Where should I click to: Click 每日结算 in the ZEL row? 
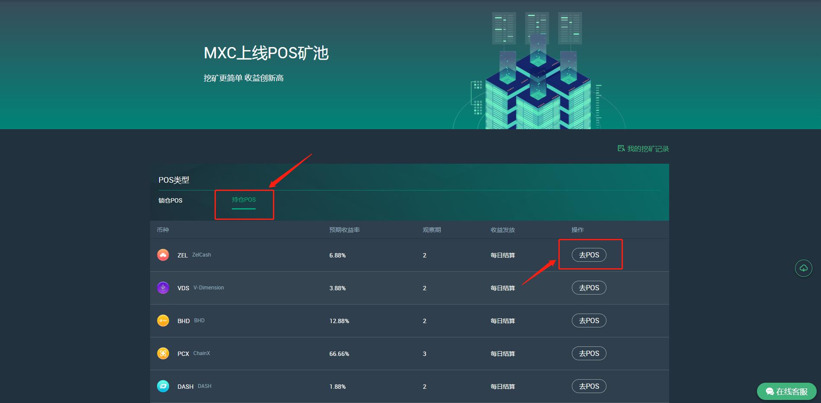coord(503,255)
